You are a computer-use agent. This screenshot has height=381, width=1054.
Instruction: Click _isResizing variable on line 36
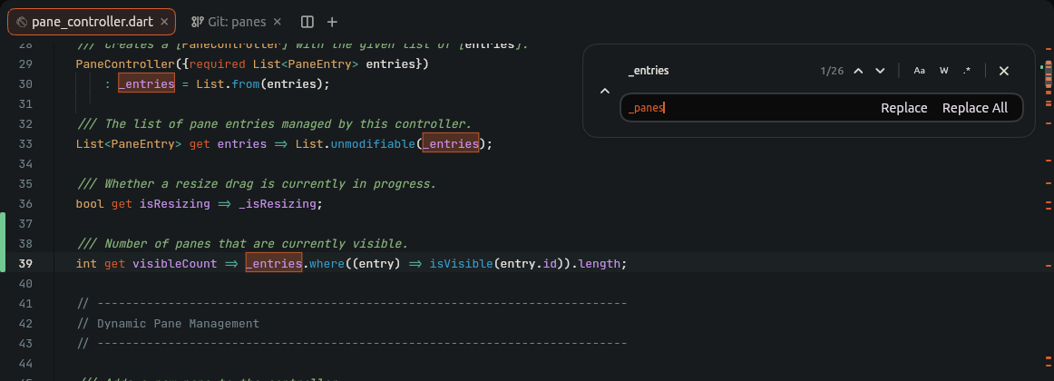[277, 203]
